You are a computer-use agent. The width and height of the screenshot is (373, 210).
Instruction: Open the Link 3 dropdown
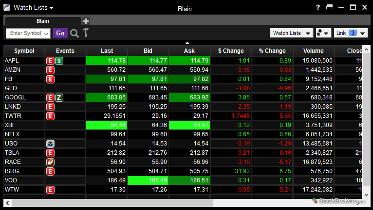click(351, 33)
